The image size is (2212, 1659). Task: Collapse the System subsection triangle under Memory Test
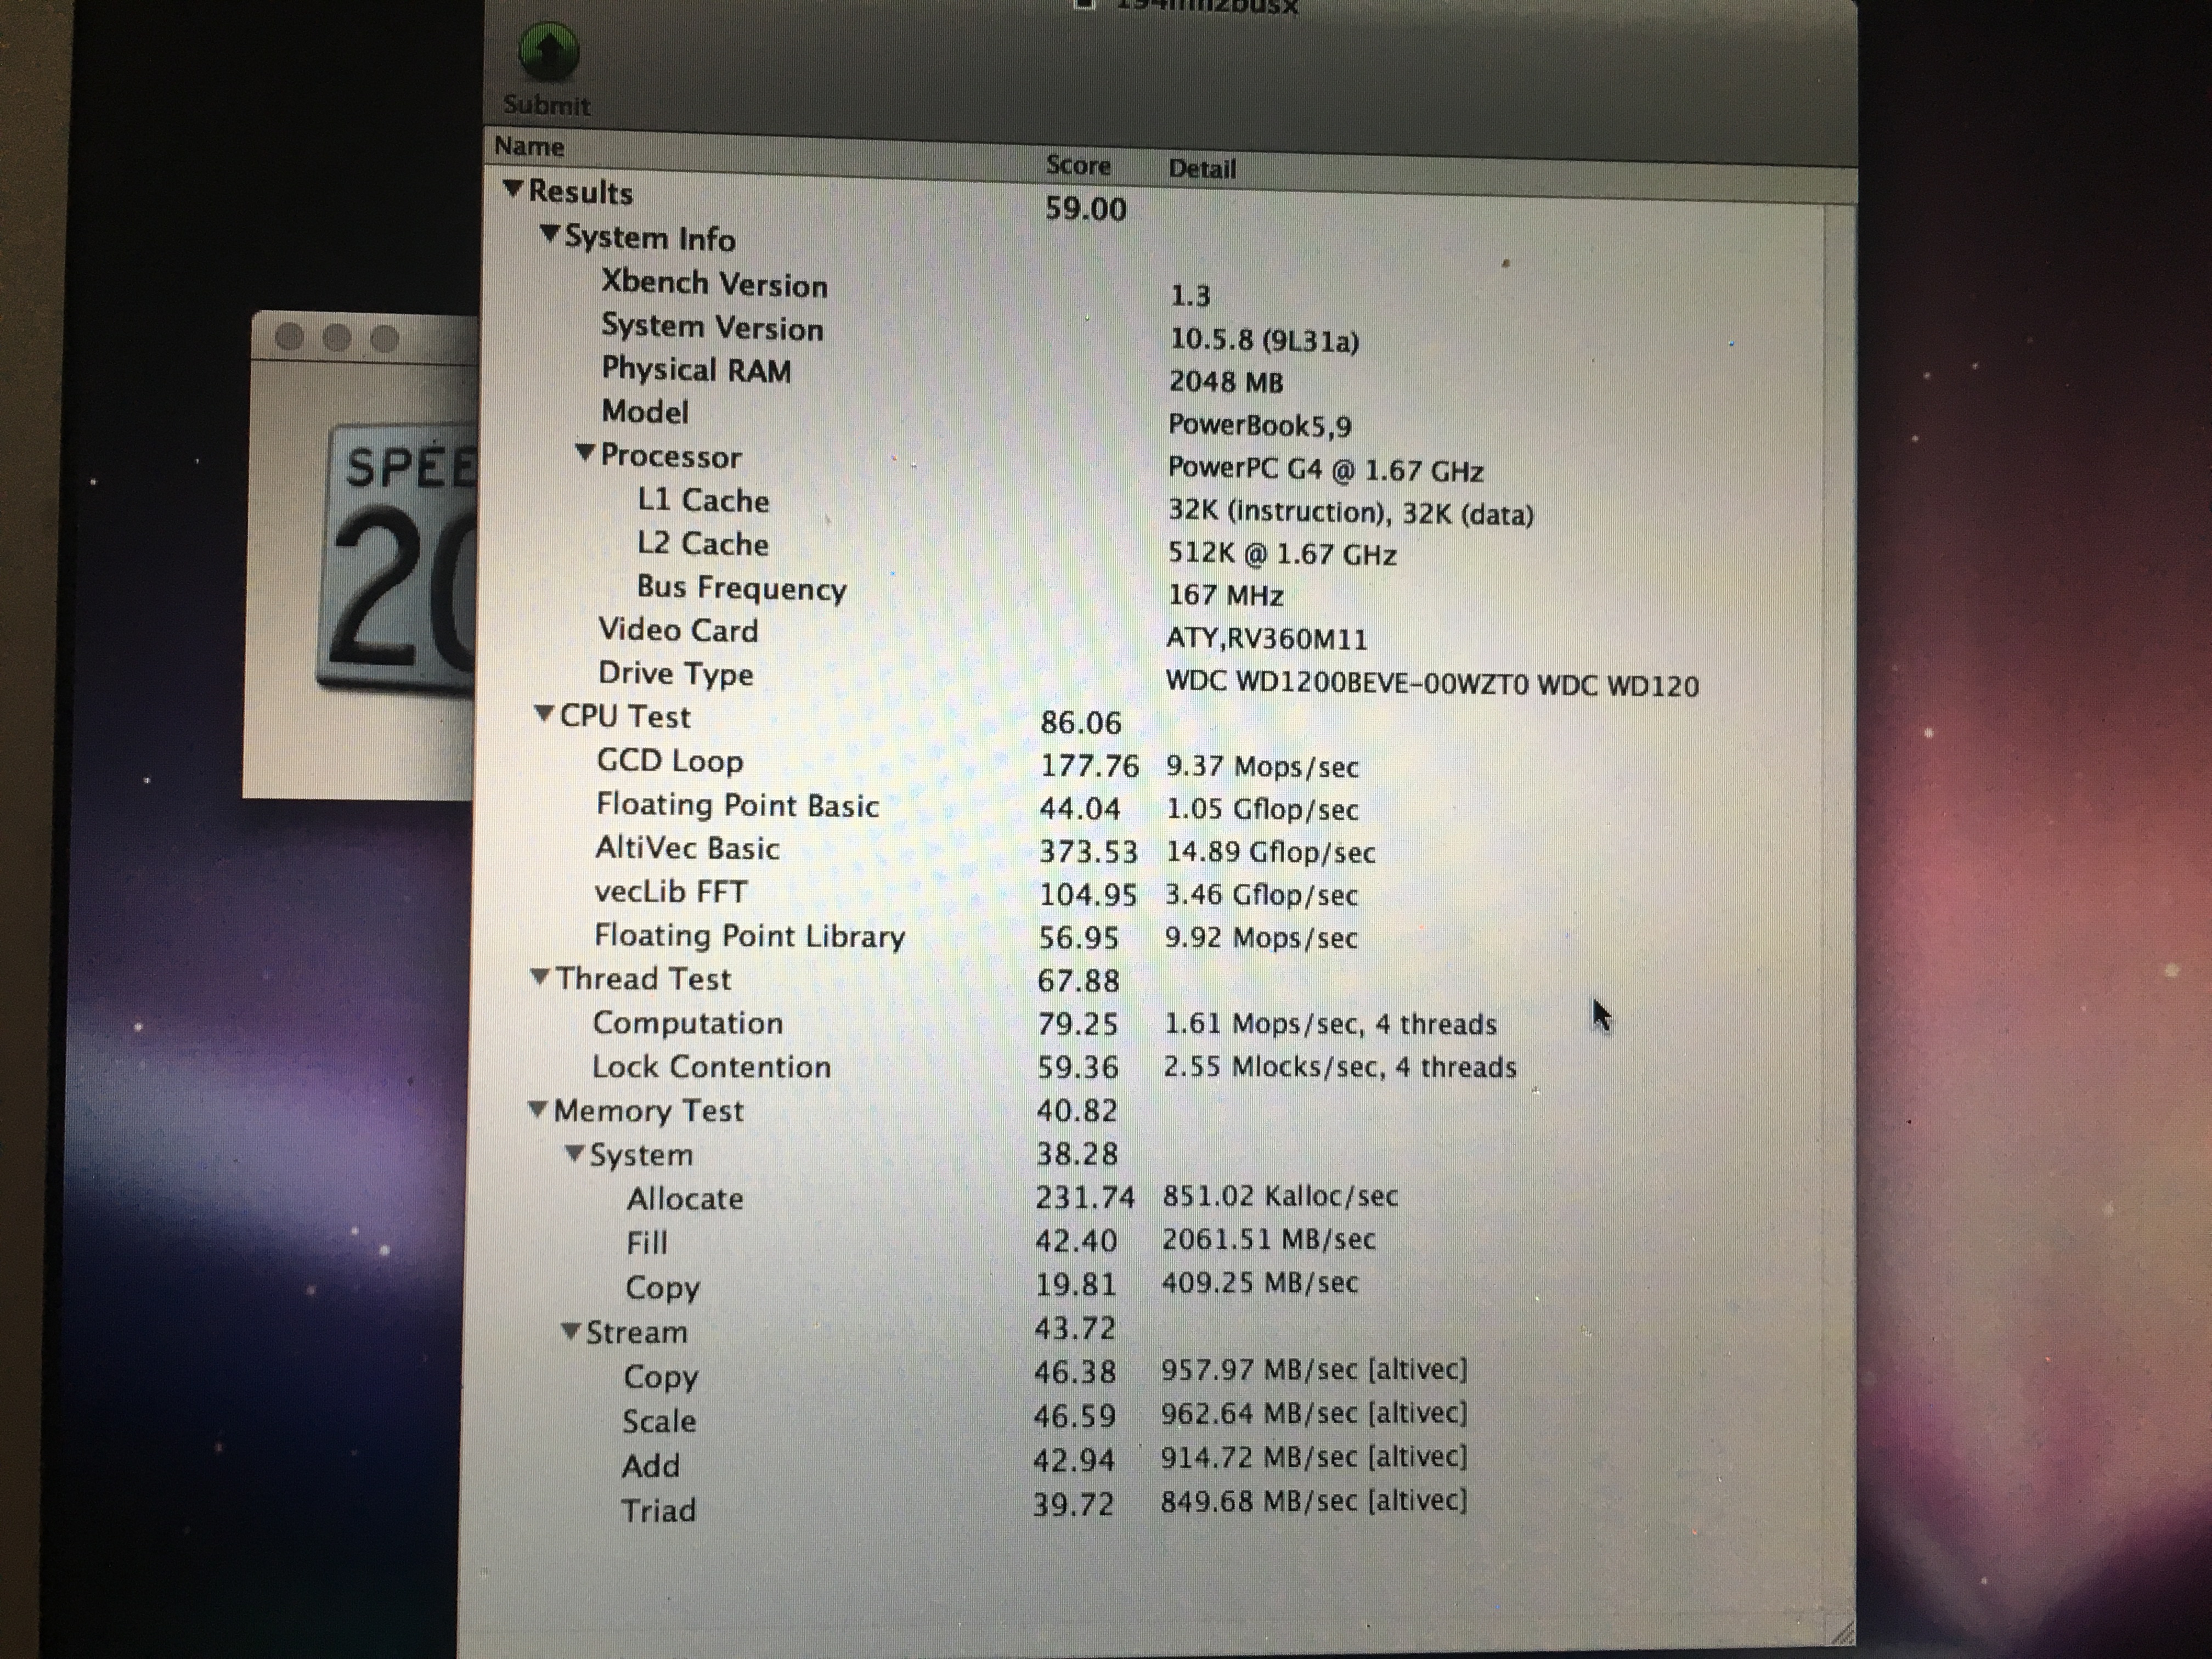[575, 1153]
